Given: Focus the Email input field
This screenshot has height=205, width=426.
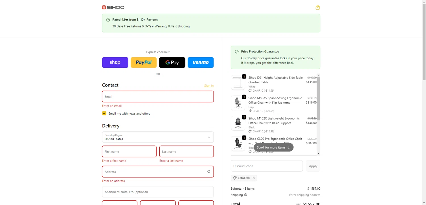Looking at the screenshot, I should (x=158, y=97).
